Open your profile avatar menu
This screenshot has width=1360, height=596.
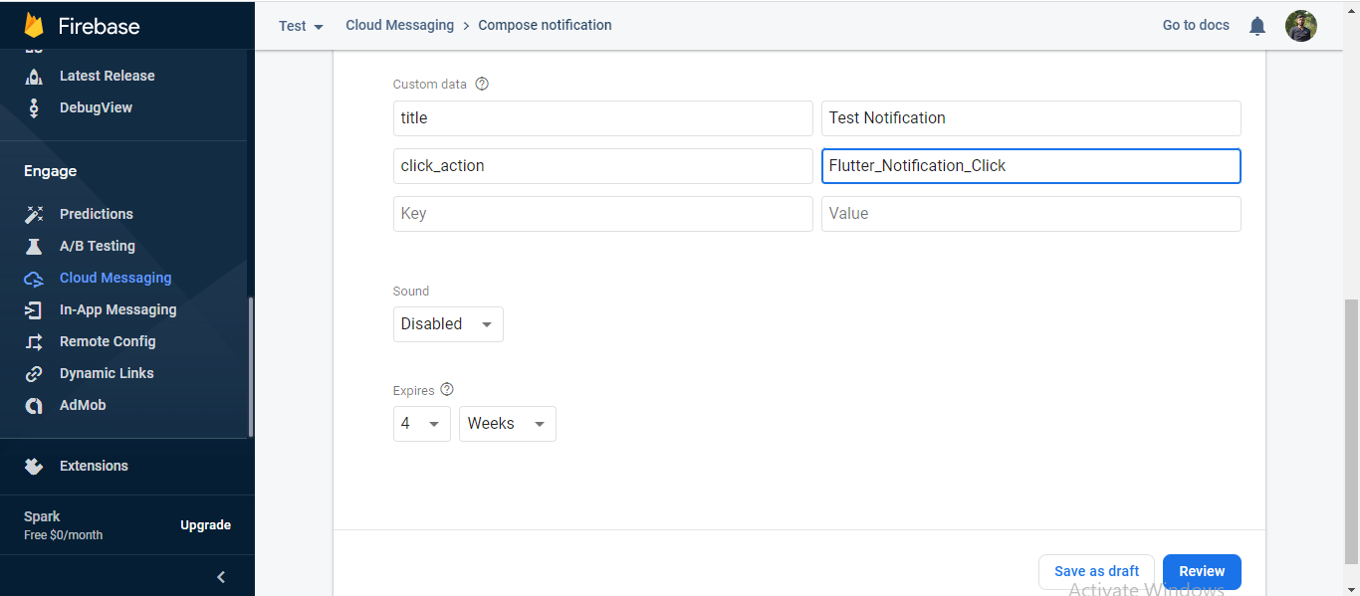tap(1301, 25)
